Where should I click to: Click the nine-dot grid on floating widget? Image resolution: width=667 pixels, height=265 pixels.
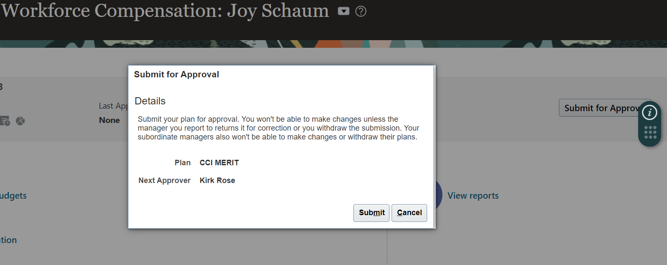coord(650,132)
